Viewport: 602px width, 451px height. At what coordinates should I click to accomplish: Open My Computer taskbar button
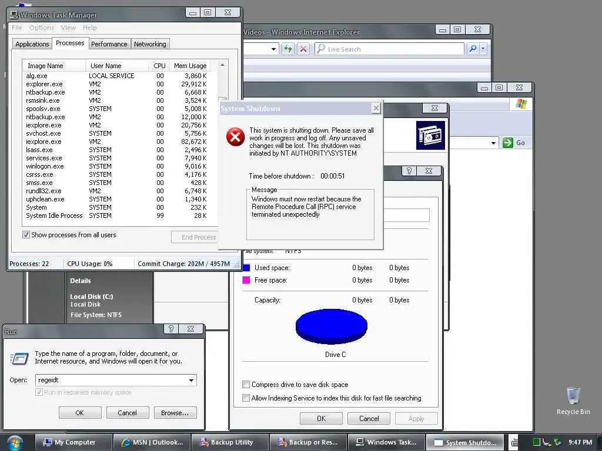[73, 442]
